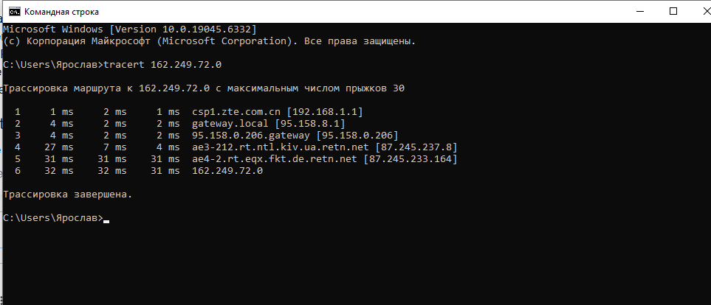Click the blinking cursor at last prompt
This screenshot has width=711, height=305.
pos(106,222)
